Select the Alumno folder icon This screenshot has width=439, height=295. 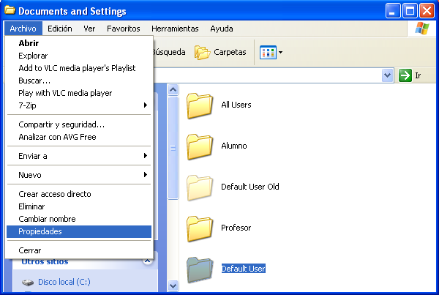coord(199,146)
